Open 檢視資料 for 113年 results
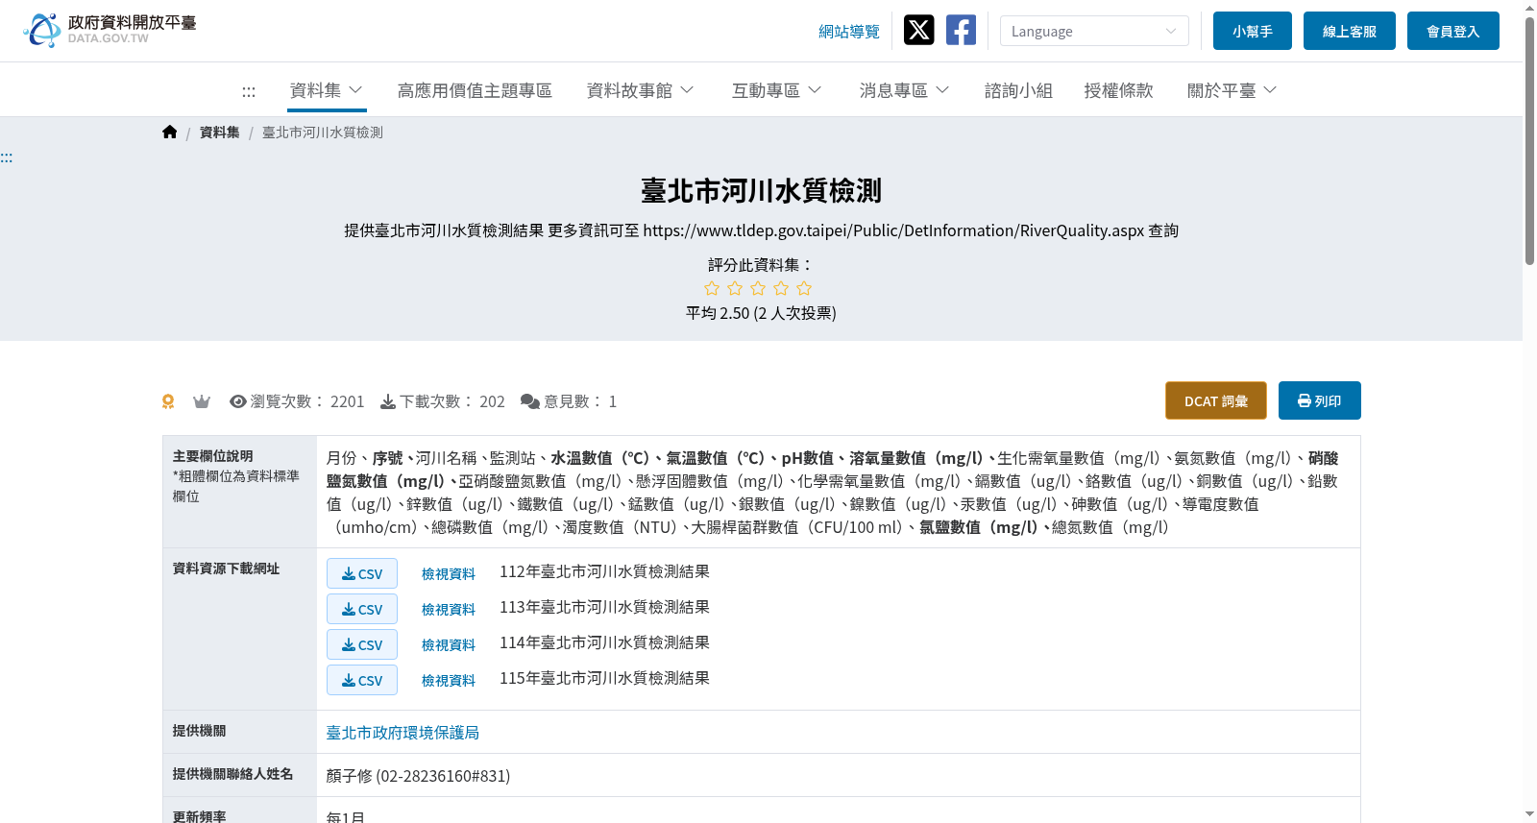Screen dimensions: 1537x823 tap(449, 609)
